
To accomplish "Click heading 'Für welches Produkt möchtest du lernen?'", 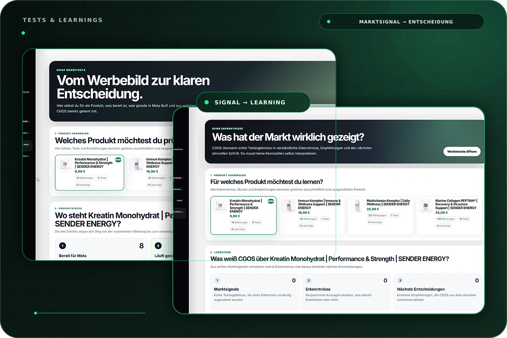I will pos(267,182).
